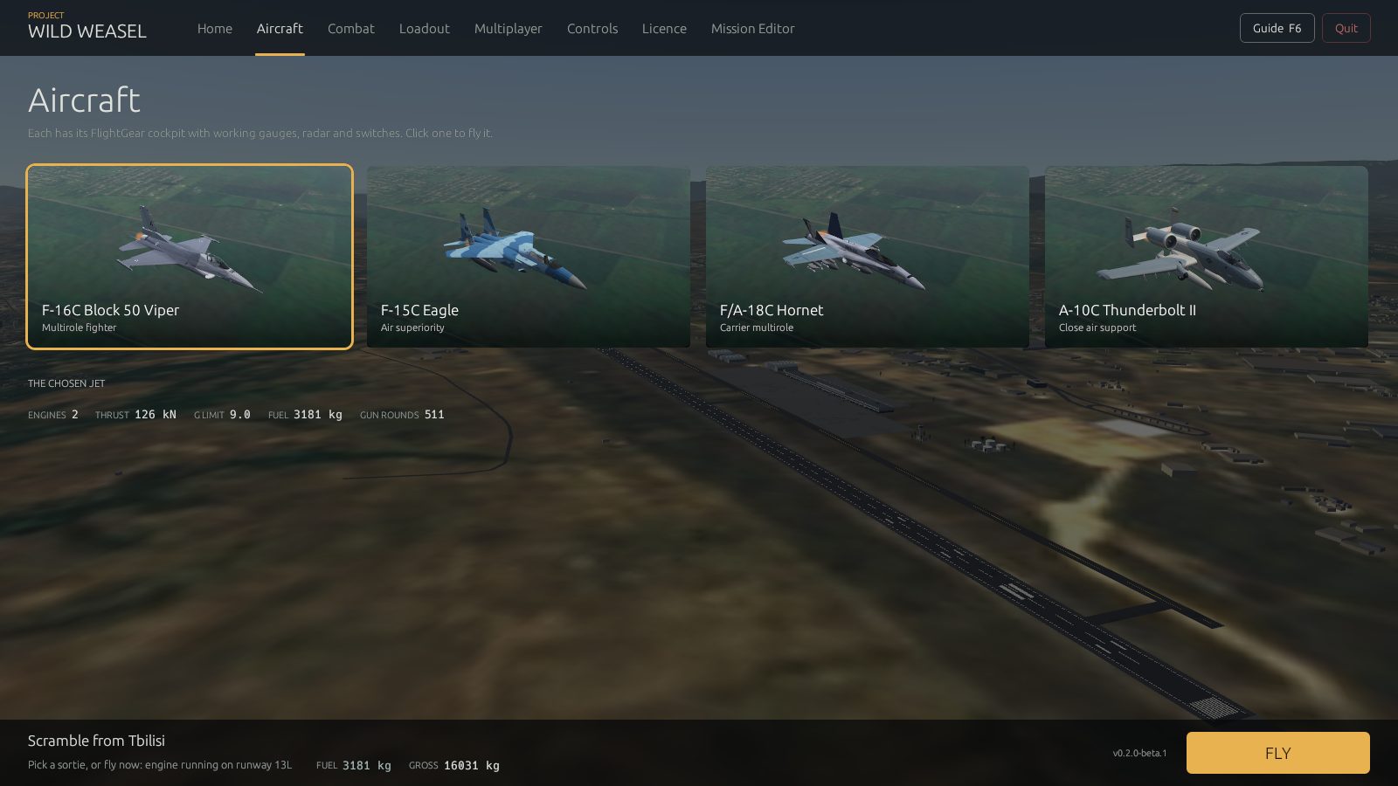
Task: Click the 'Aircraft' page heading
Action: coord(84,100)
